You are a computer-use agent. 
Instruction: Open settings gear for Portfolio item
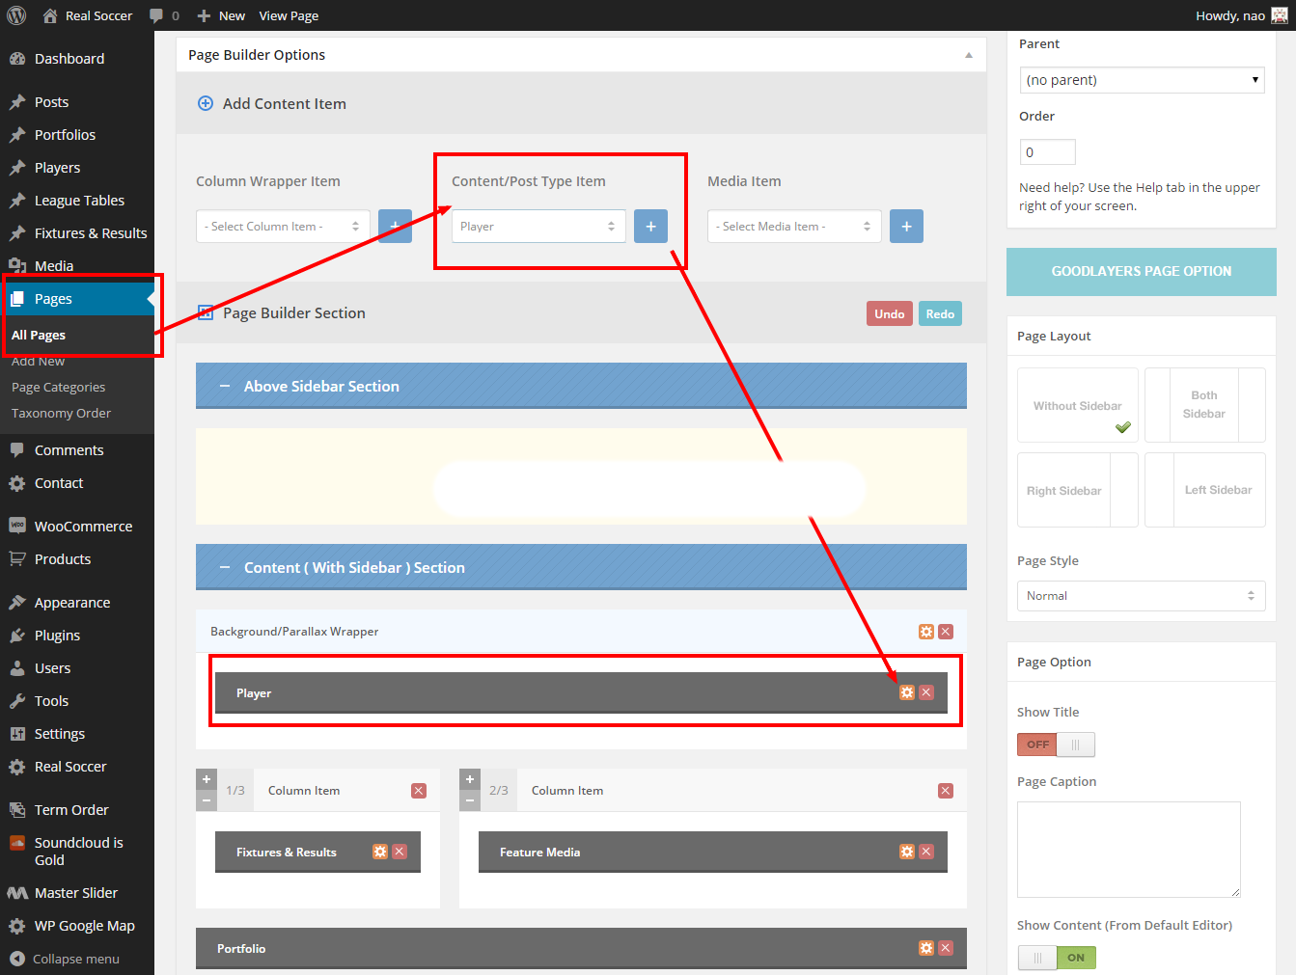926,948
